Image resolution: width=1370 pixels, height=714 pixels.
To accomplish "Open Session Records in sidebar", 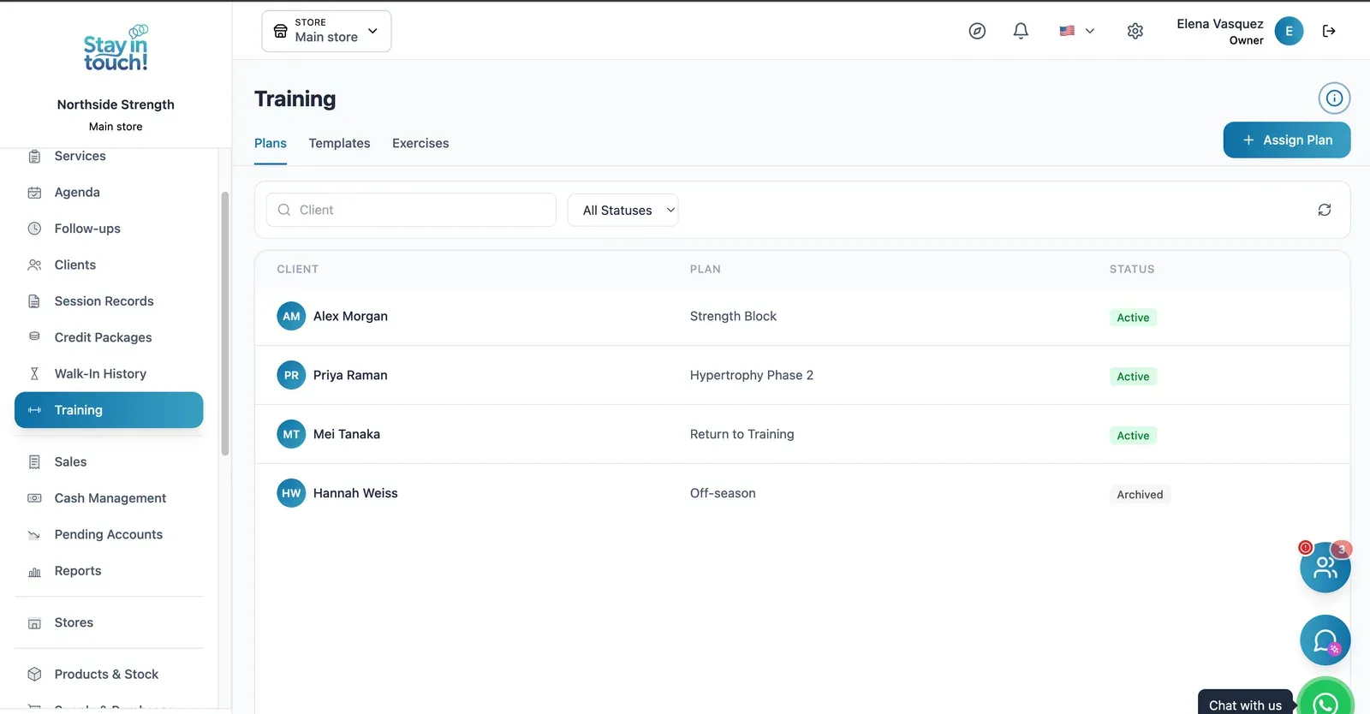I will pos(109,301).
